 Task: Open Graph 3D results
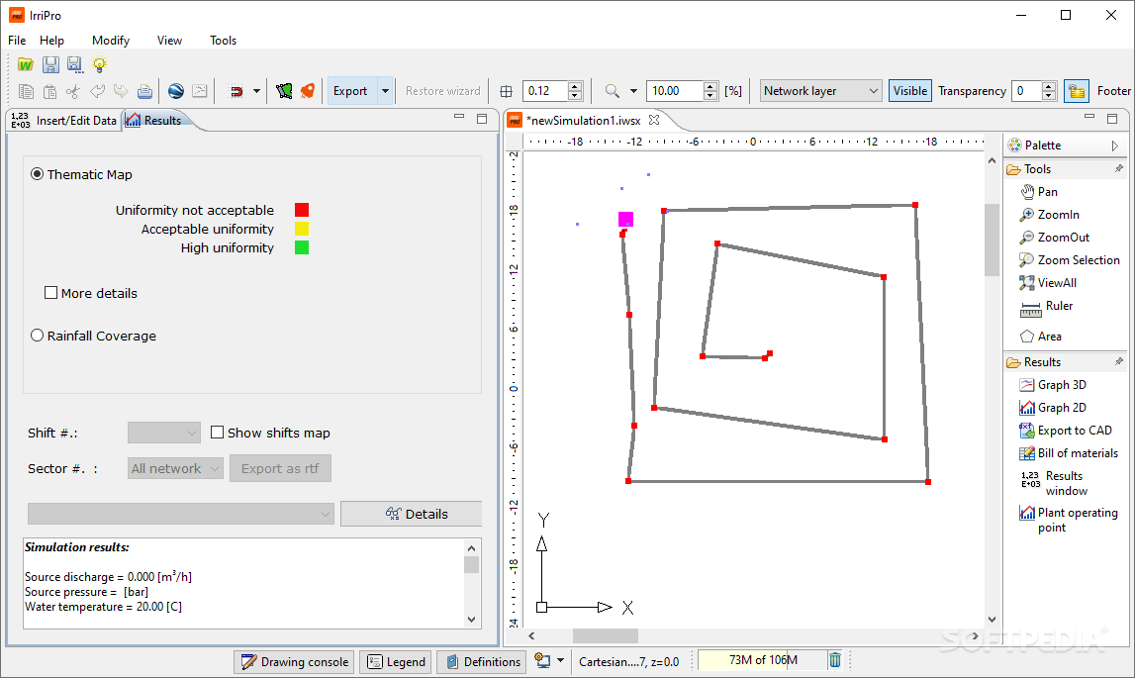pos(1053,385)
